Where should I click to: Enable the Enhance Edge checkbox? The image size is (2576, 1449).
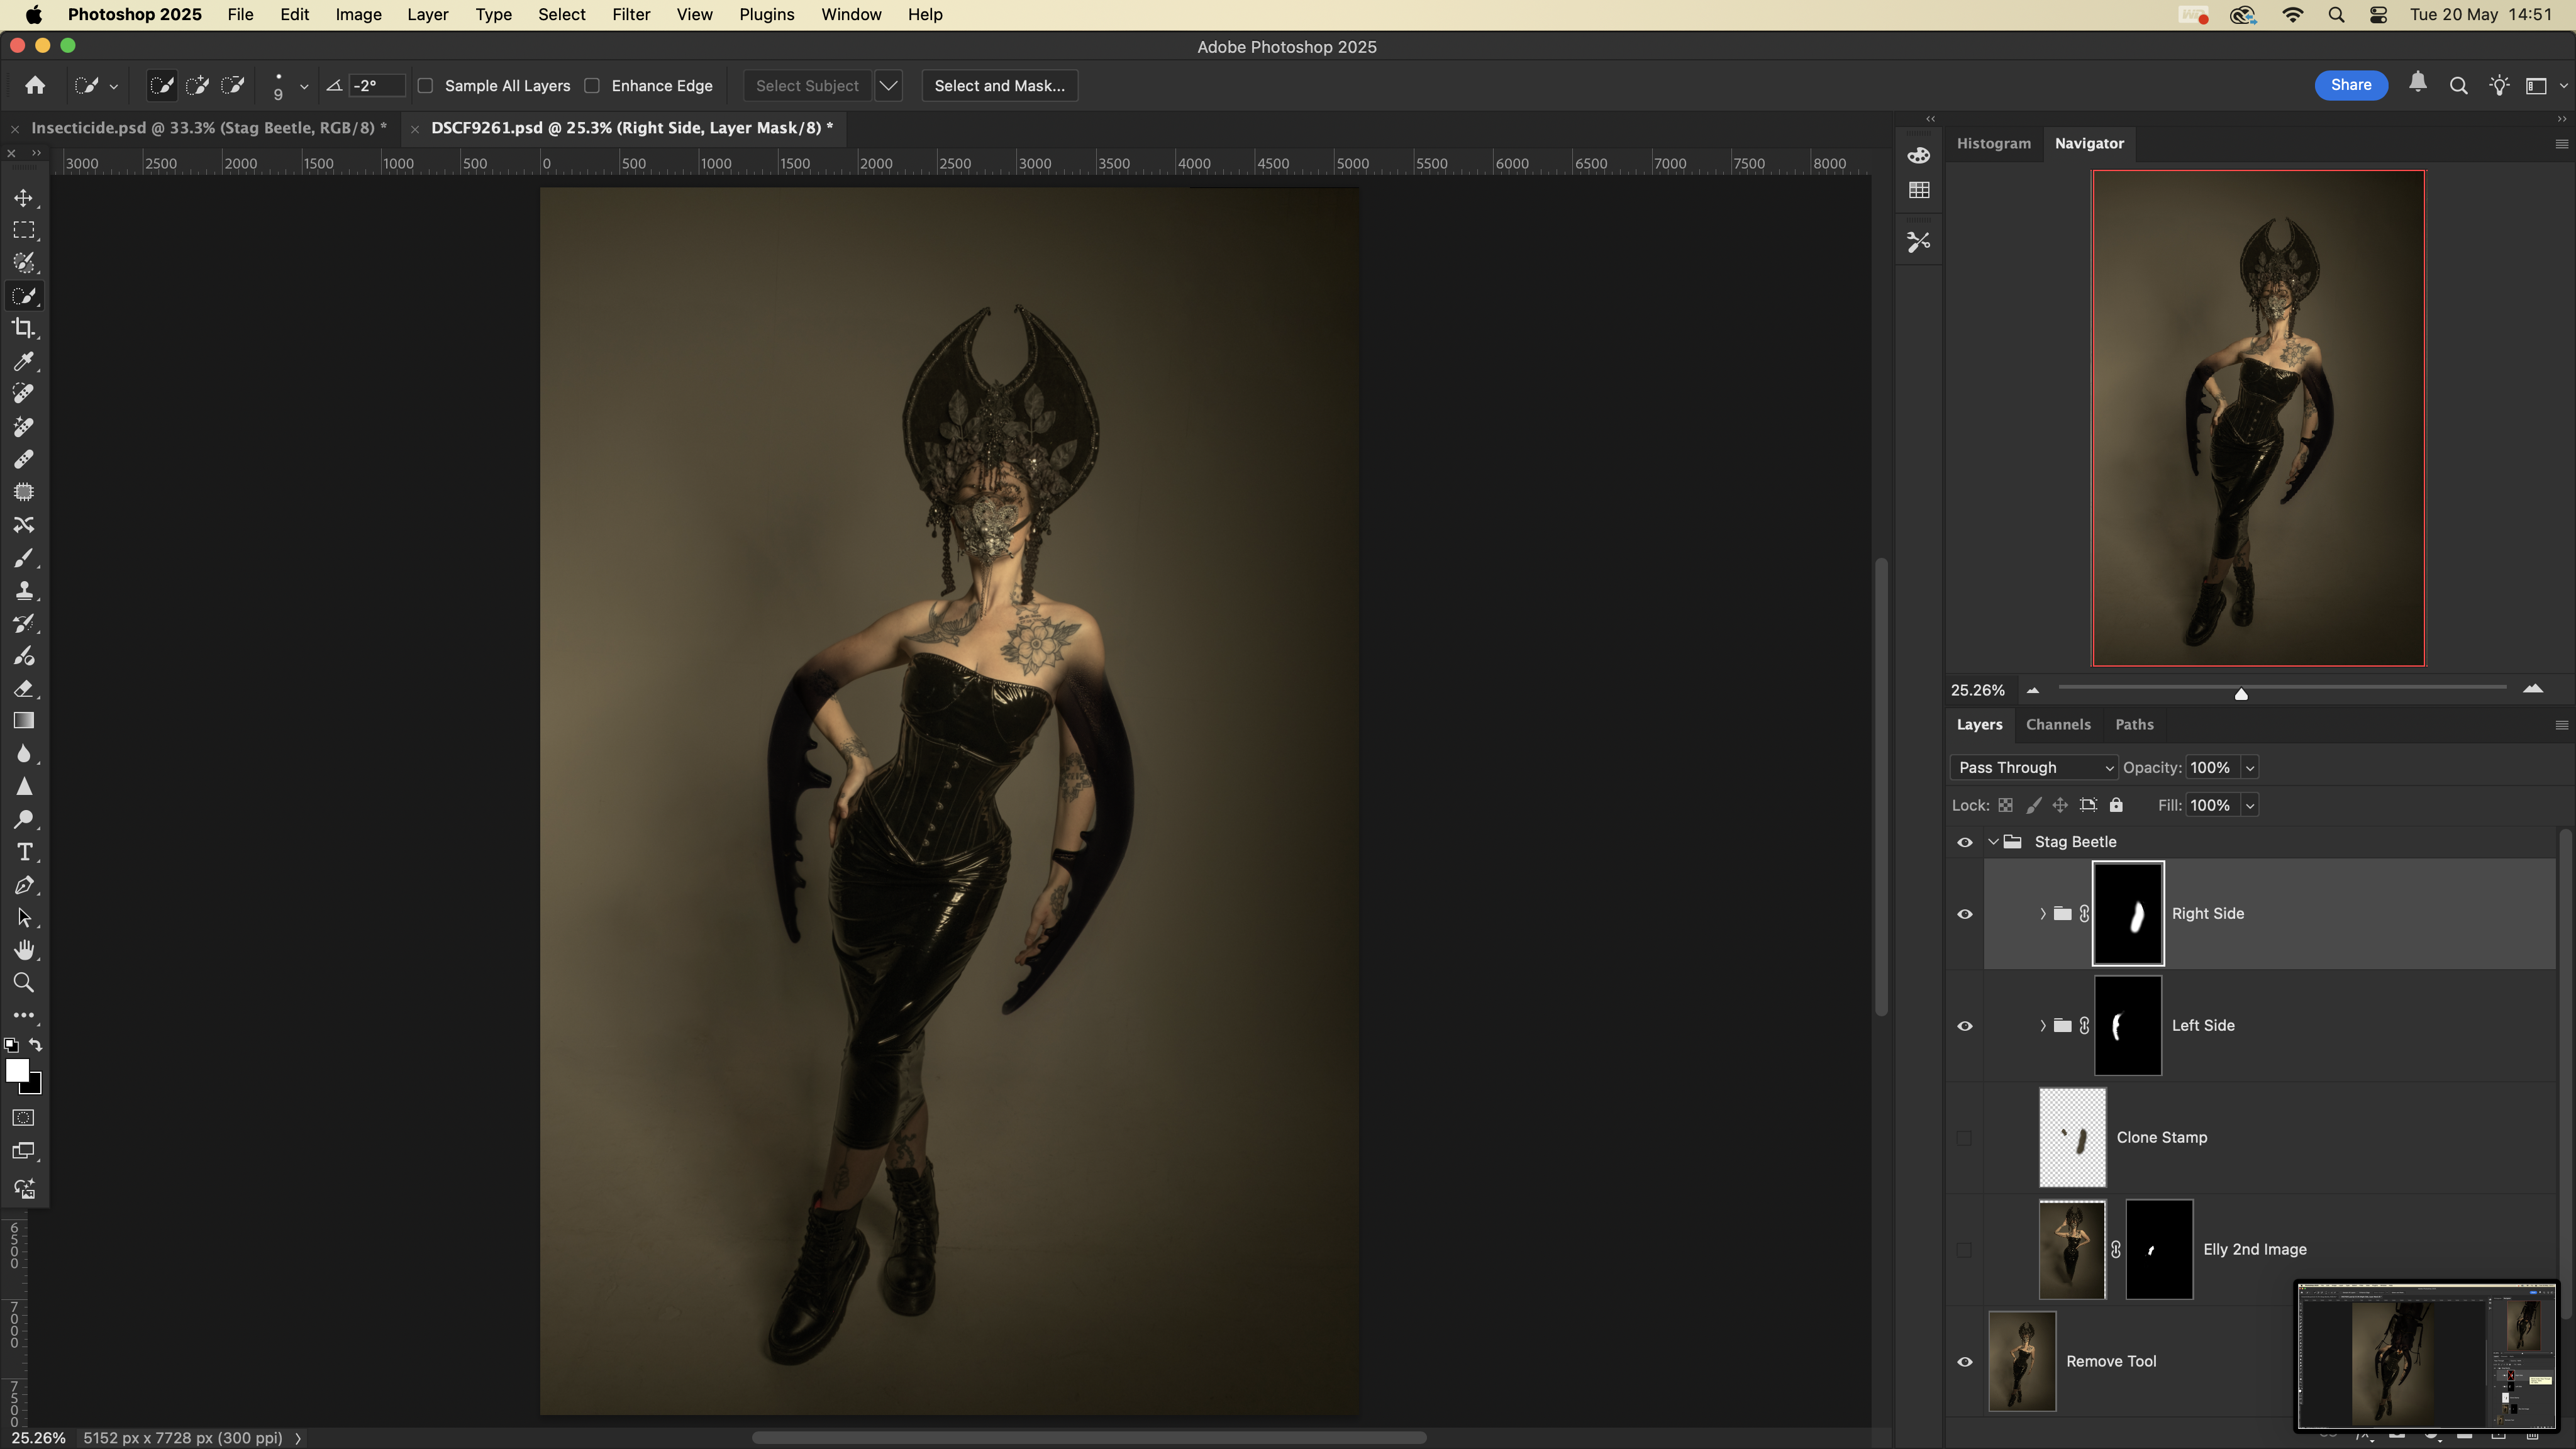593,86
